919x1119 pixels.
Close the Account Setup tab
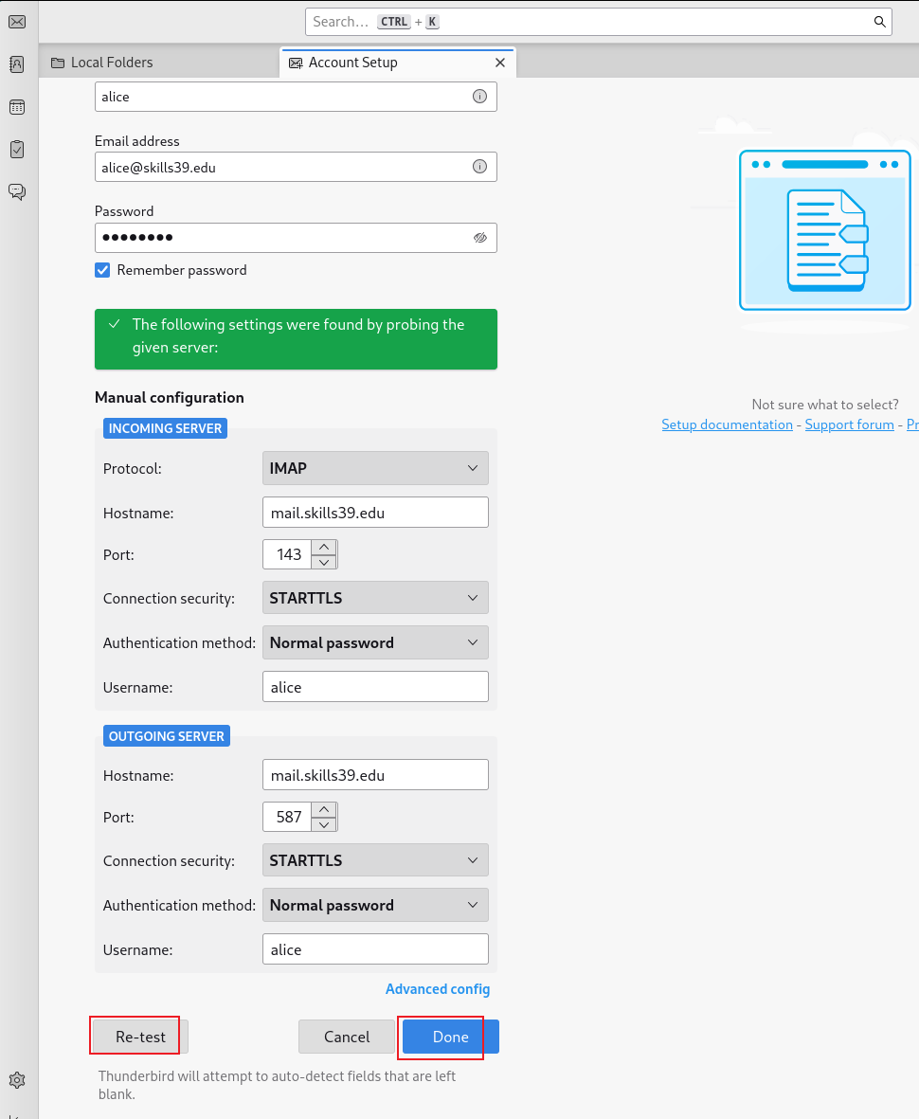point(500,63)
